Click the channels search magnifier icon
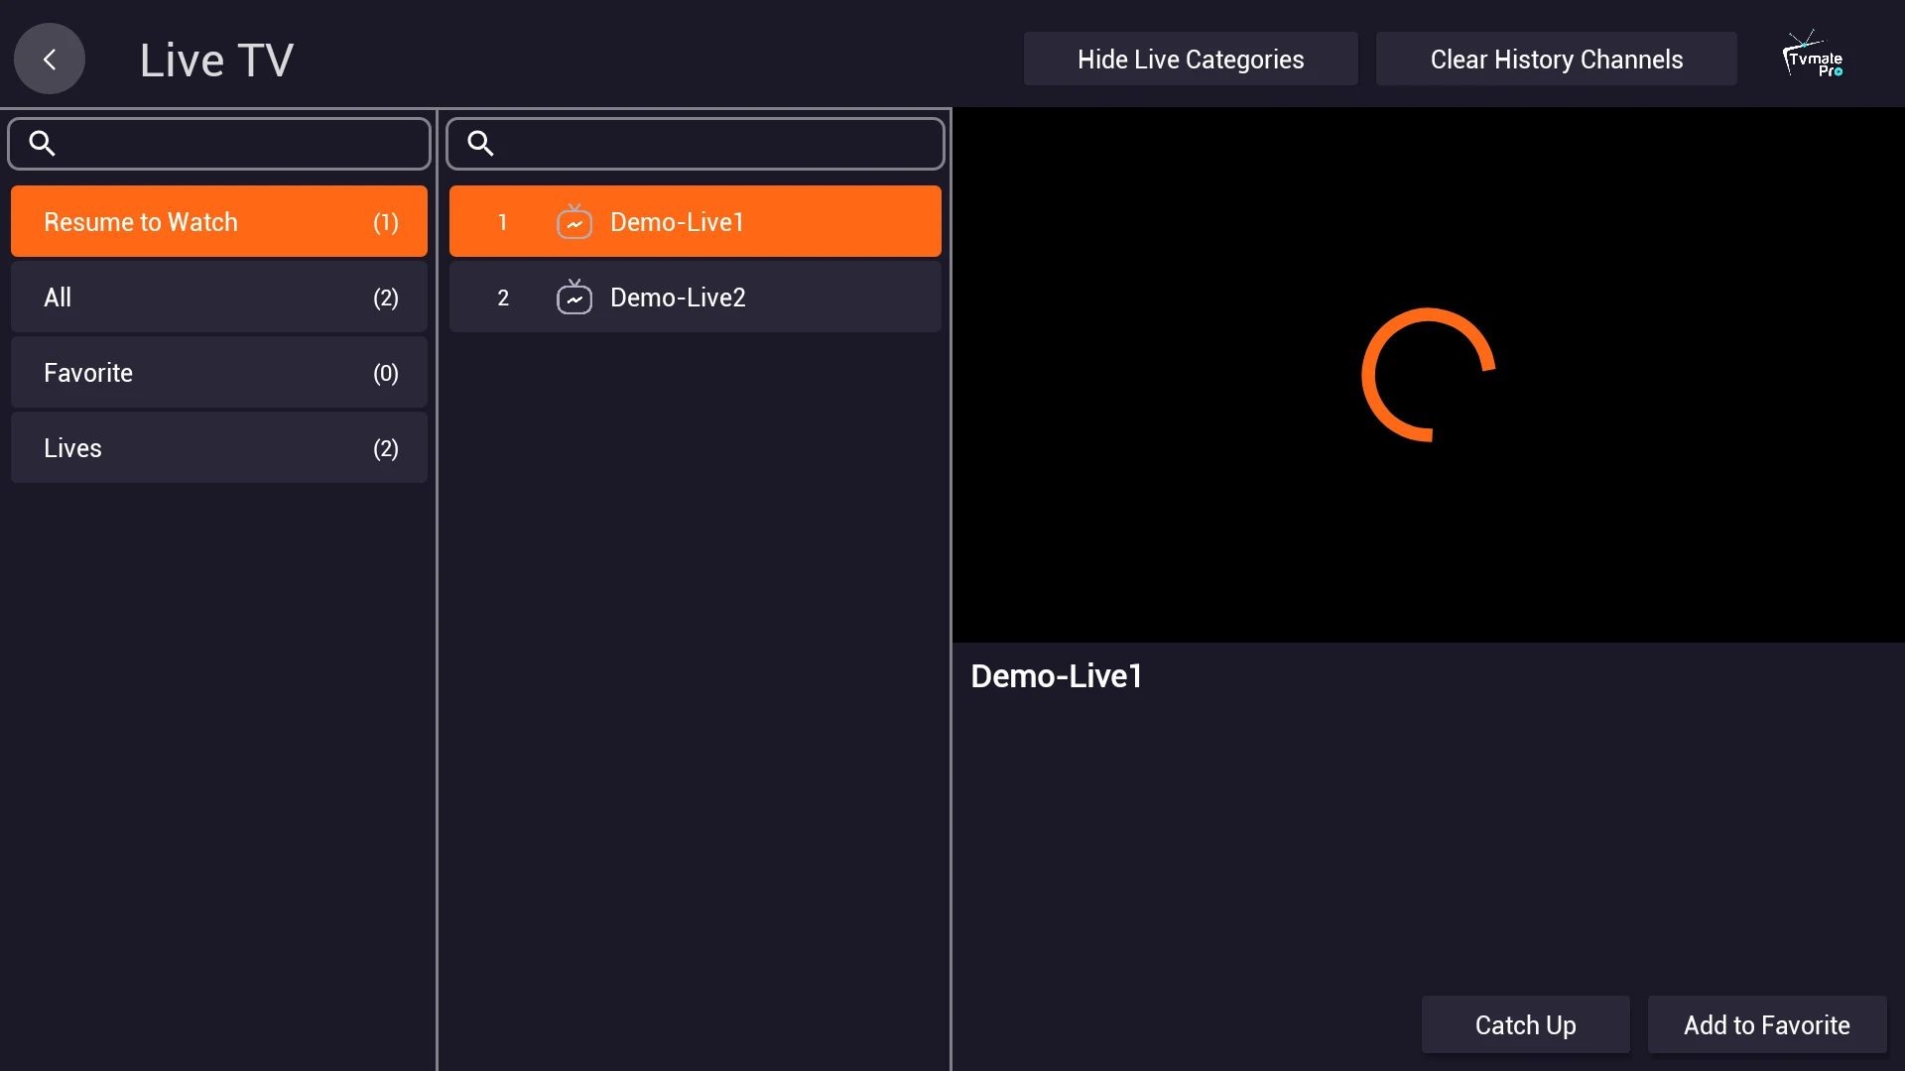 pyautogui.click(x=480, y=144)
